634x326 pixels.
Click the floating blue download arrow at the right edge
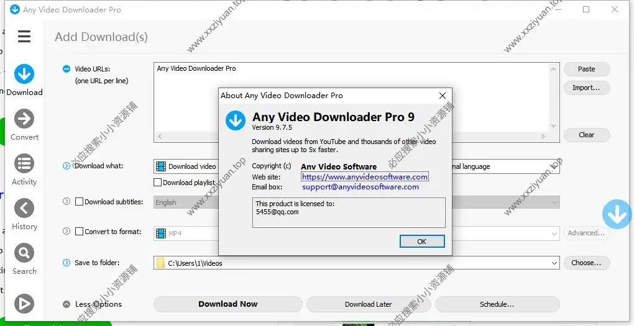pyautogui.click(x=617, y=214)
